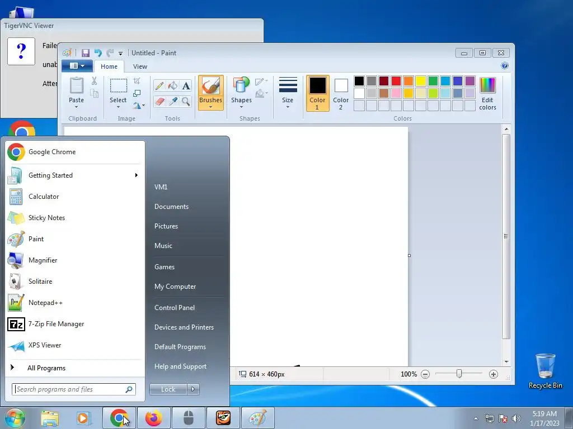This screenshot has height=429, width=573.
Task: Select the Magnifier tool in Paint tools
Action: click(x=186, y=101)
